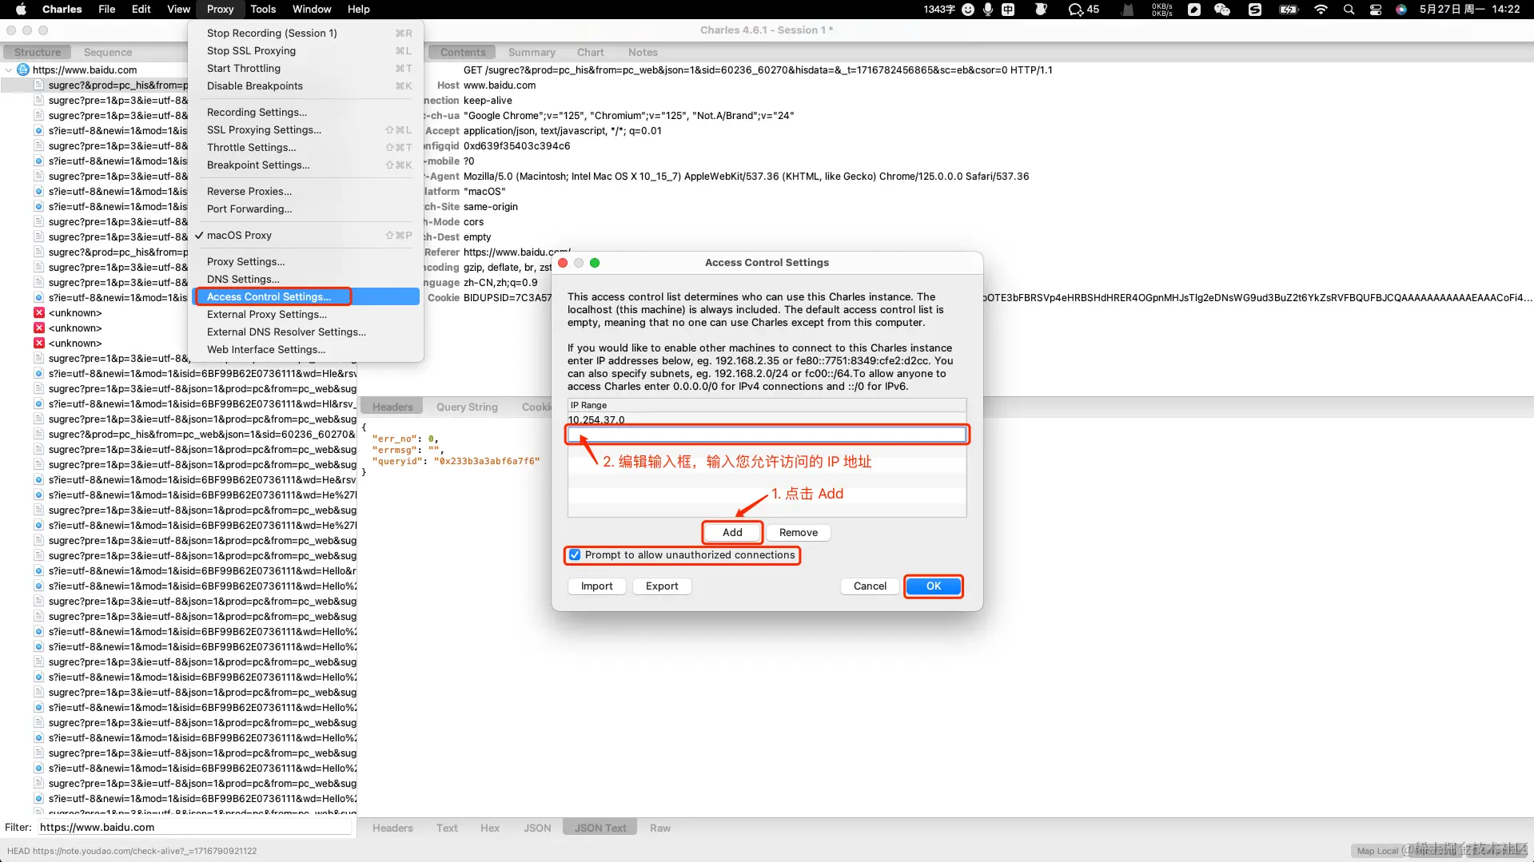Click the Wi-Fi status icon
The height and width of the screenshot is (862, 1534).
tap(1321, 10)
